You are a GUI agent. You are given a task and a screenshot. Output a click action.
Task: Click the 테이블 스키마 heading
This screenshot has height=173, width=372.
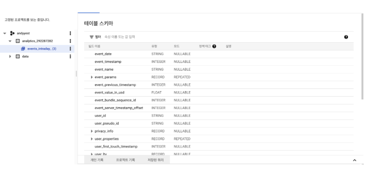pyautogui.click(x=98, y=23)
